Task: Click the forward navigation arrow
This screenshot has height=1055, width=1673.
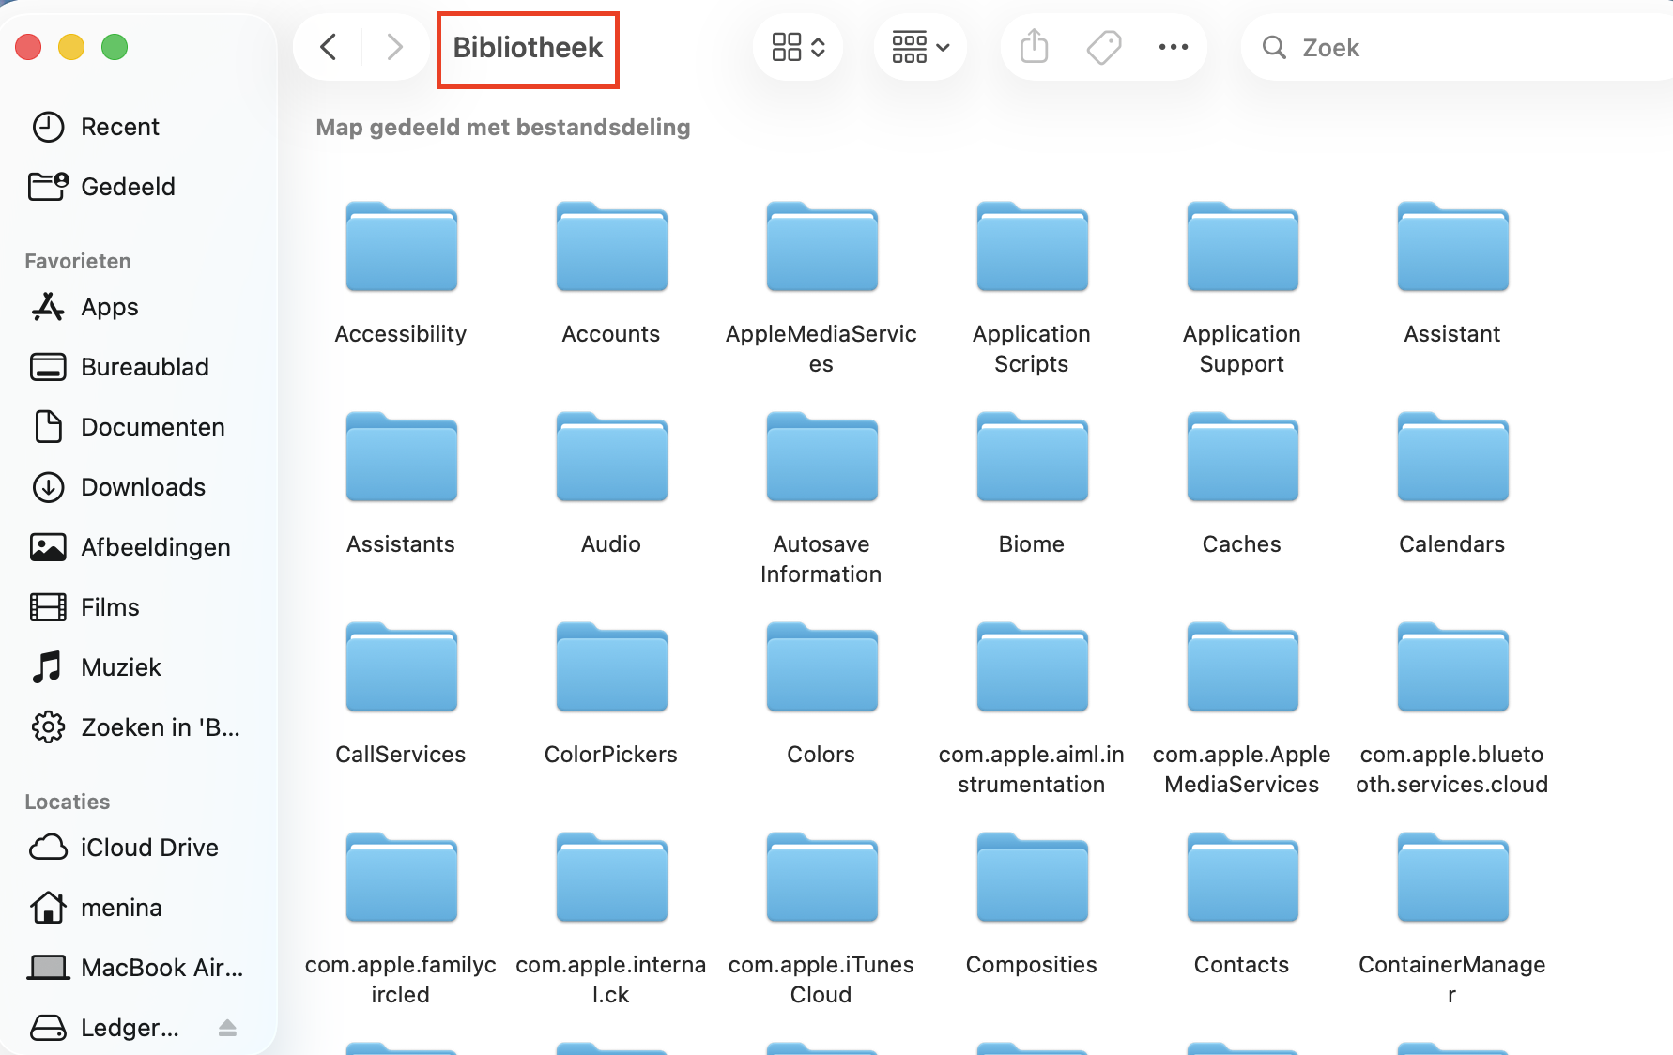Action: point(393,46)
